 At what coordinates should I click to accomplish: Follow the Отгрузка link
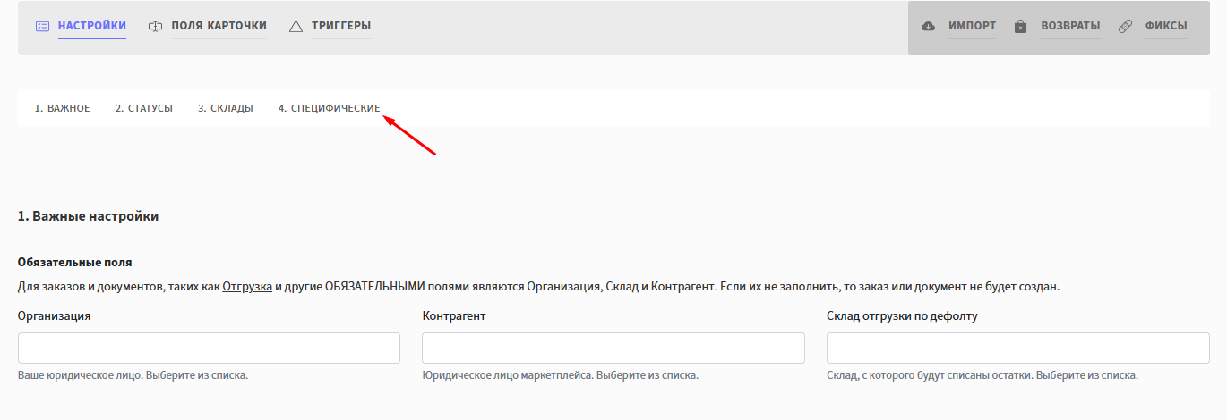click(247, 287)
